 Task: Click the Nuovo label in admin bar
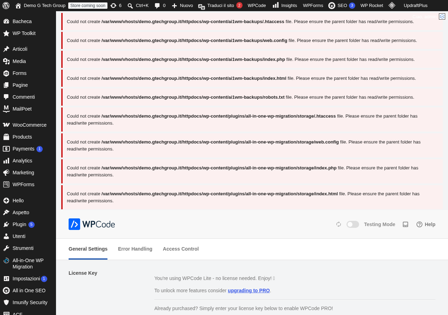186,6
